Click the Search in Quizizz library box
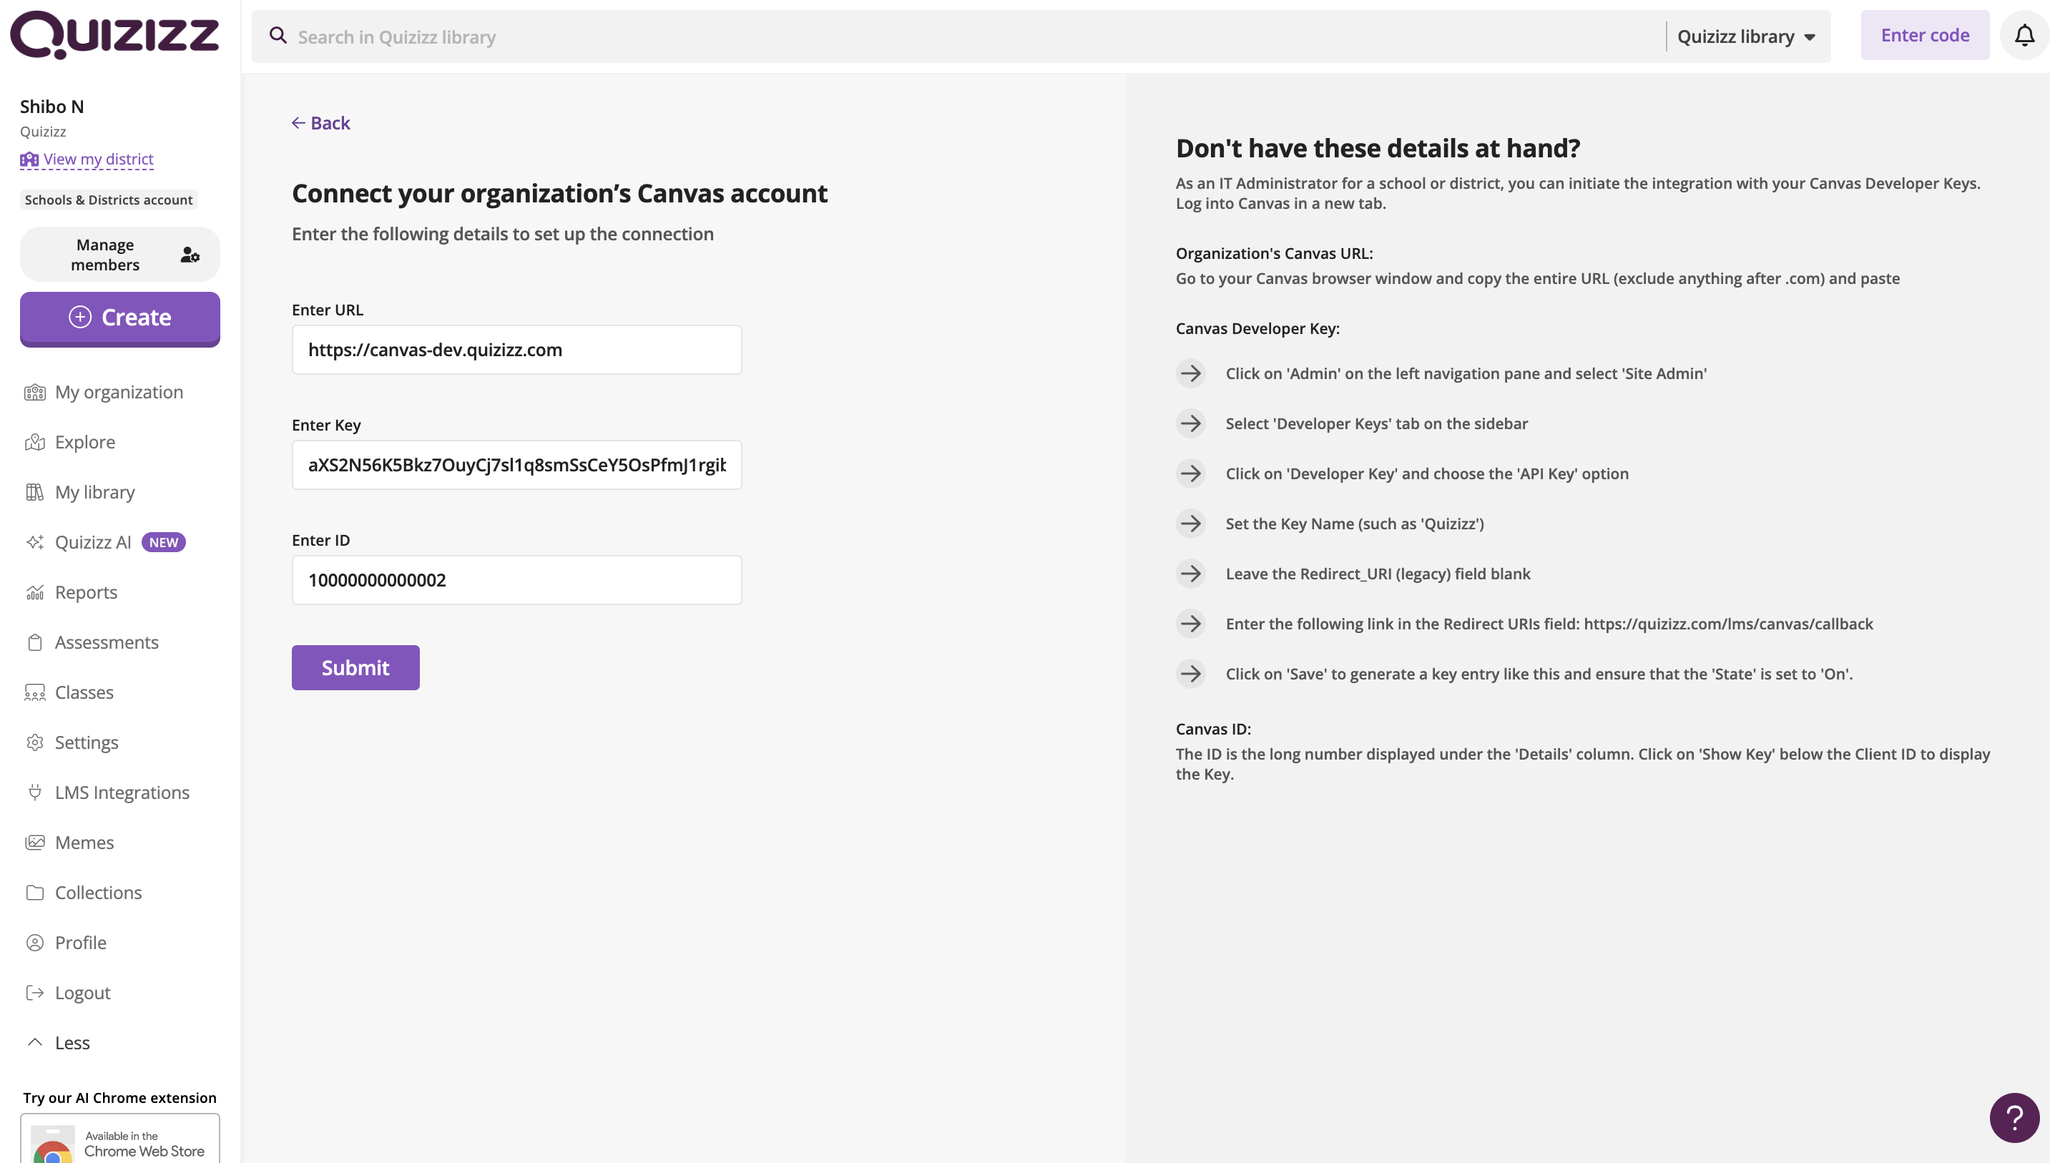 [958, 36]
